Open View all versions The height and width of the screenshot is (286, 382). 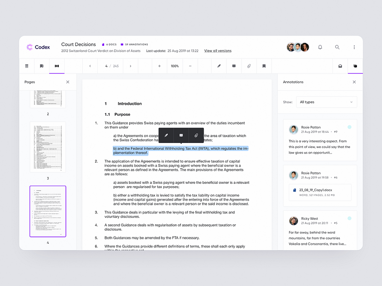point(217,51)
